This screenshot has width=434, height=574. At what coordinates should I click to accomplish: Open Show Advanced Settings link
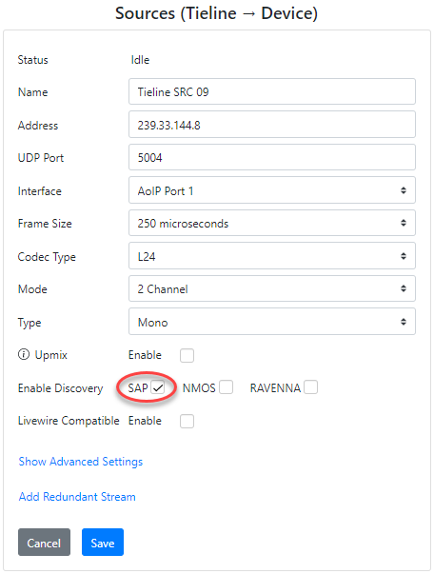(81, 462)
